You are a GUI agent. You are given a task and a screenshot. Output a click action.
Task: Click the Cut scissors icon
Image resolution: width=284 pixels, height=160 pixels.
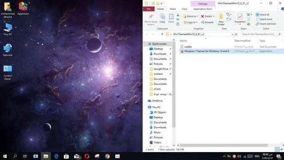(x=178, y=15)
